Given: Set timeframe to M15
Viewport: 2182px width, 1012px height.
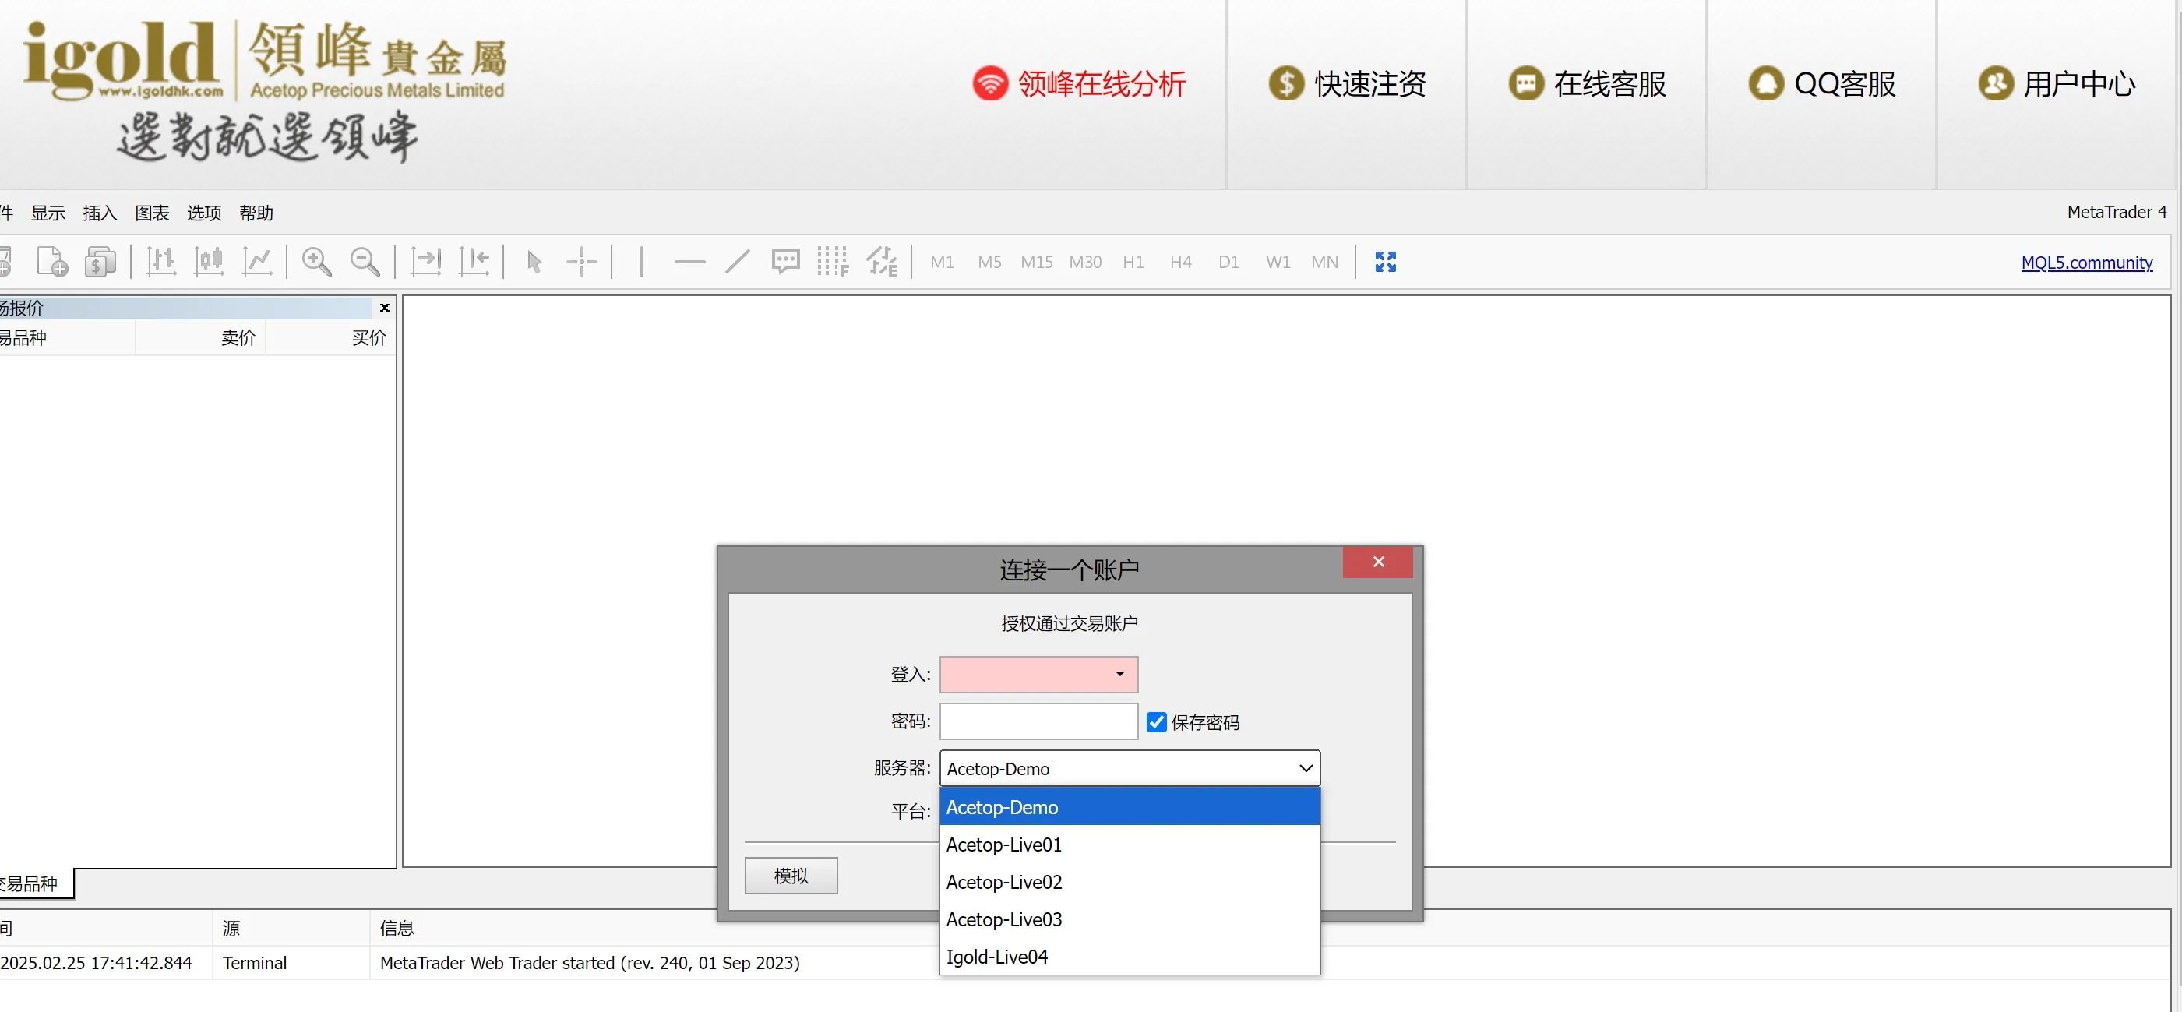Looking at the screenshot, I should (x=1037, y=262).
